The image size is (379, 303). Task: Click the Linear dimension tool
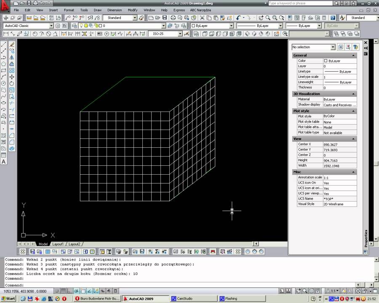tap(6, 34)
